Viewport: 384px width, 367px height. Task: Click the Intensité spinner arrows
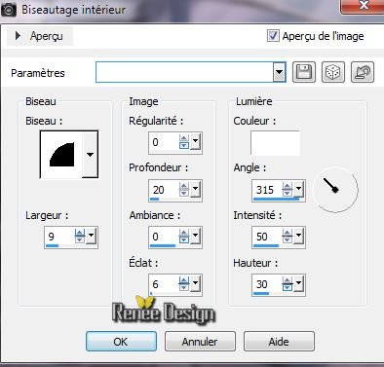pos(288,236)
